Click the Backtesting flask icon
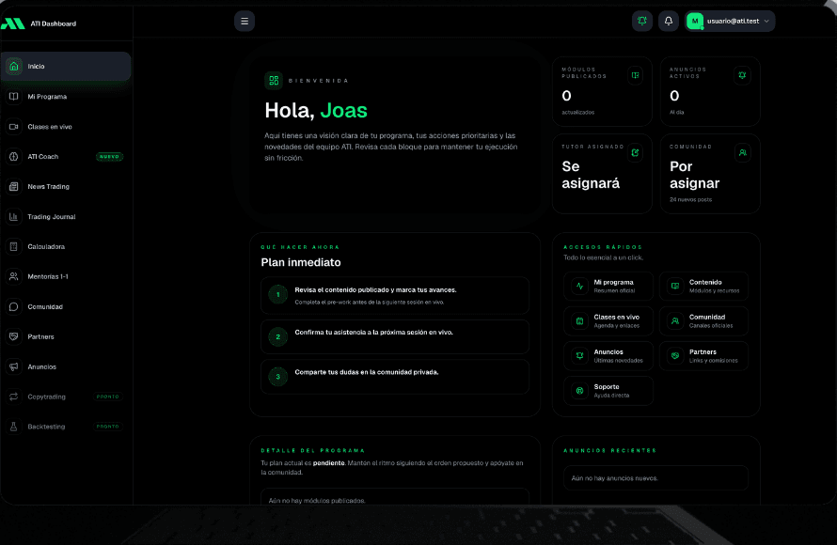Screen dimensions: 837x545 click(14, 427)
